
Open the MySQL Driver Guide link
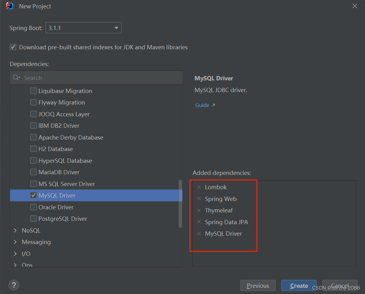[202, 105]
